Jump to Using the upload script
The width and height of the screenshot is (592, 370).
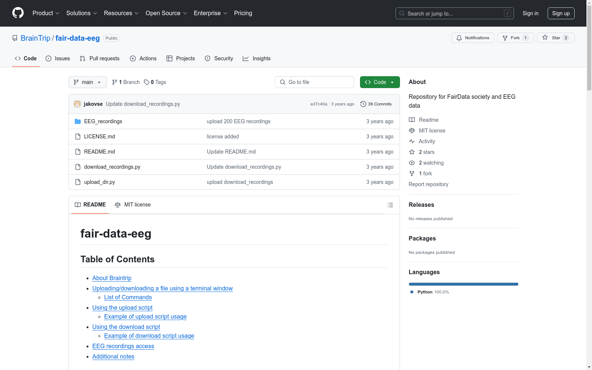tap(122, 308)
